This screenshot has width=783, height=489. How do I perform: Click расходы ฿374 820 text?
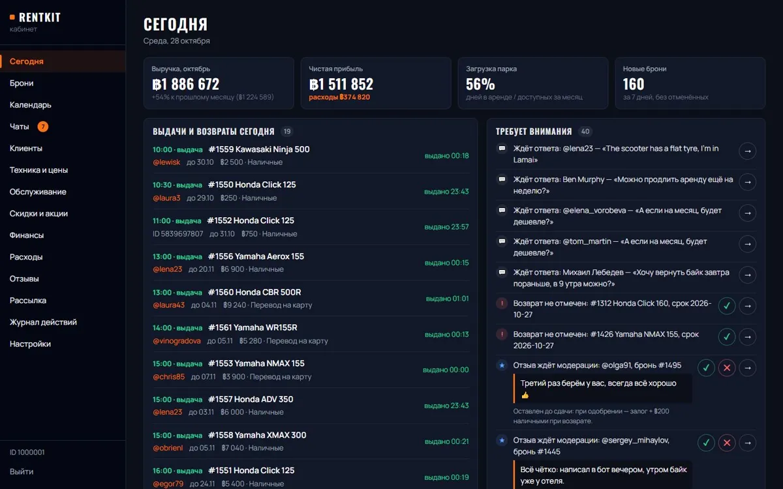coord(339,97)
